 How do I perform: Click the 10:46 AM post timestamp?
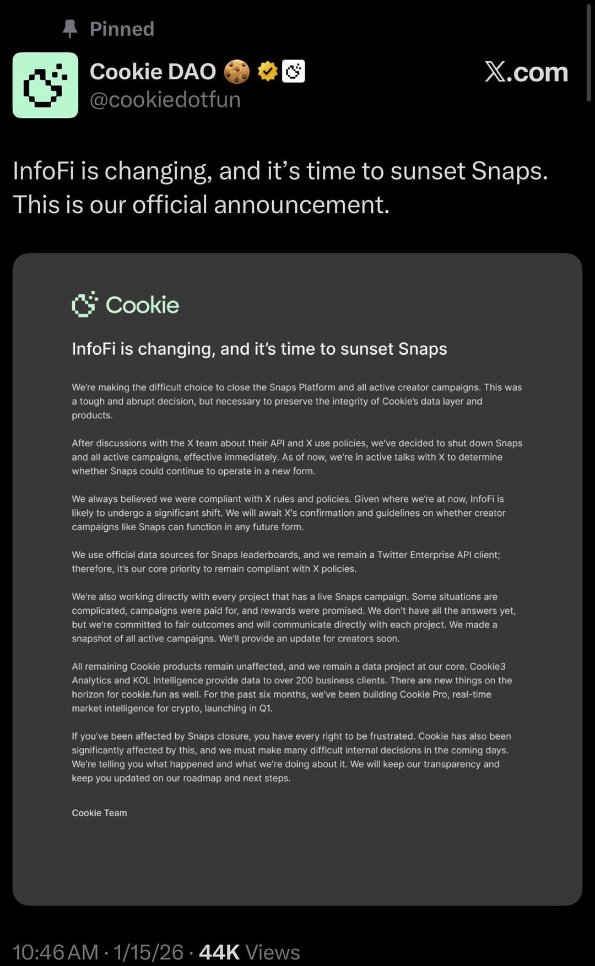pos(55,952)
